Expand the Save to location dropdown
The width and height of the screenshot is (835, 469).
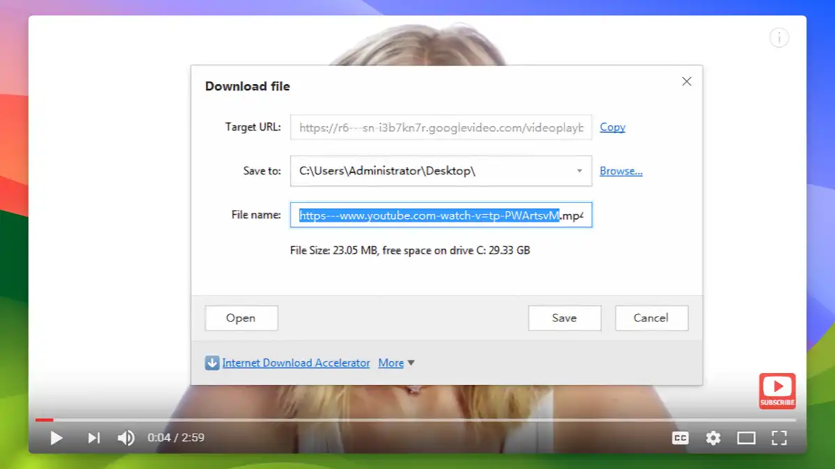pyautogui.click(x=579, y=170)
